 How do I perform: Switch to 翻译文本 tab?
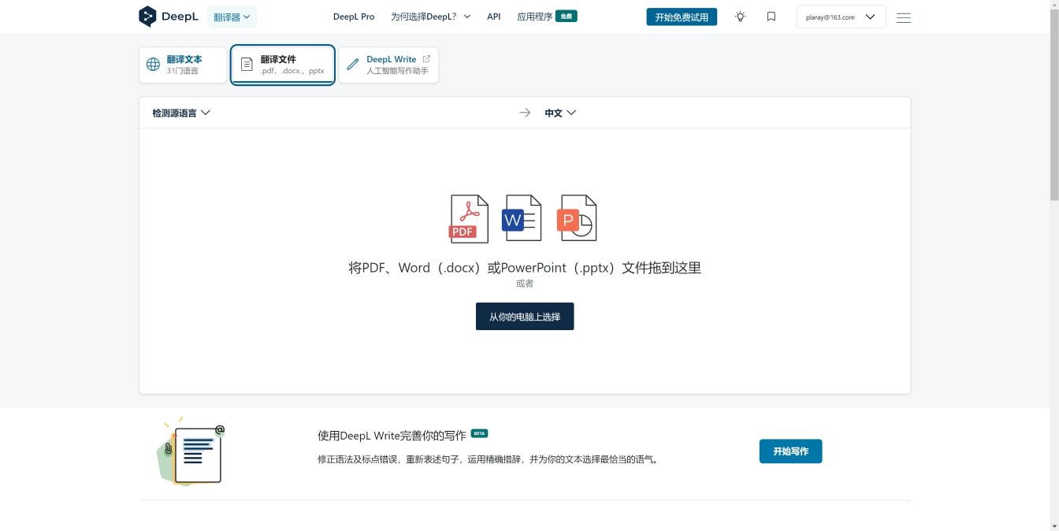(x=183, y=65)
